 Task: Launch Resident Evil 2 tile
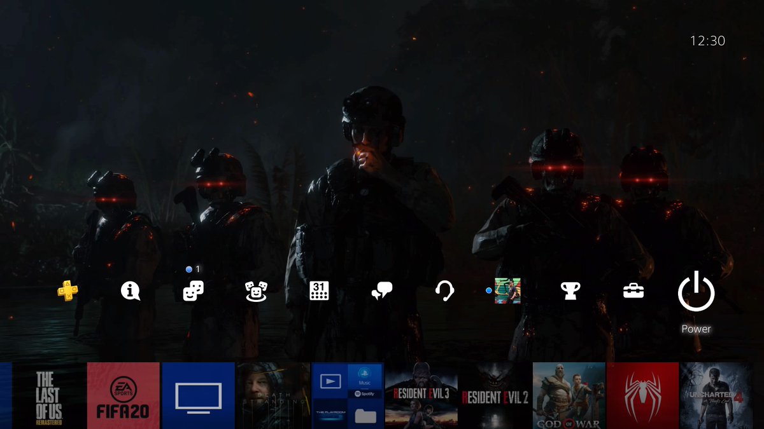point(495,396)
